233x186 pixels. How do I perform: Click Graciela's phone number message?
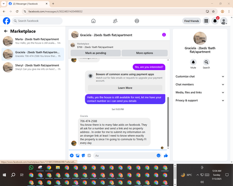coord(114,132)
